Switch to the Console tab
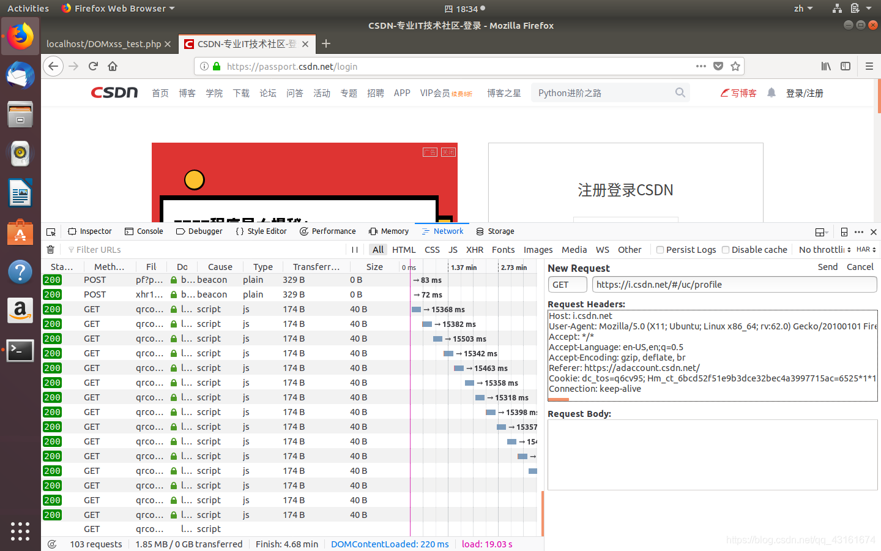Screen dimensions: 881x551 pos(144,231)
